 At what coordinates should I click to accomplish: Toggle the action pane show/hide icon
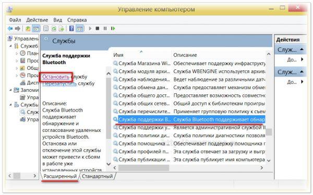point(80,29)
